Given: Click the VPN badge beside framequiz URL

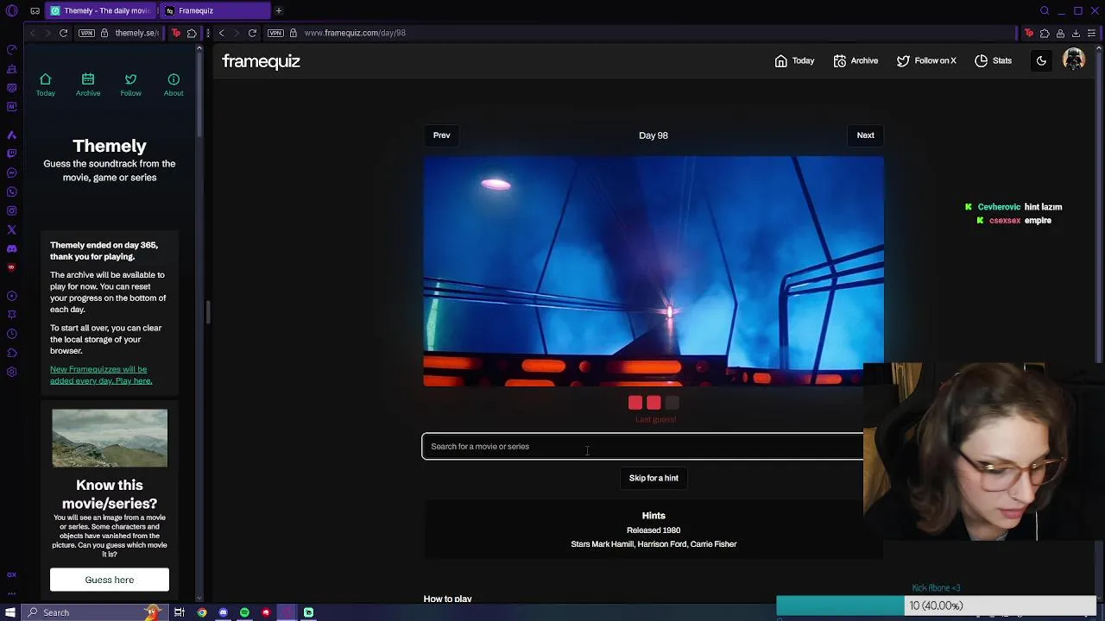Looking at the screenshot, I should (275, 33).
